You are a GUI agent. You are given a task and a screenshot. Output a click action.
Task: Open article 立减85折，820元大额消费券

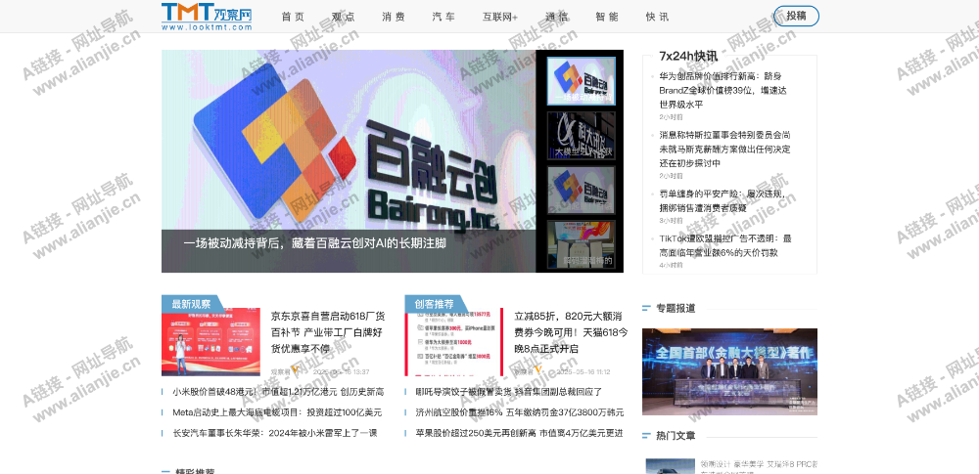[x=572, y=332]
